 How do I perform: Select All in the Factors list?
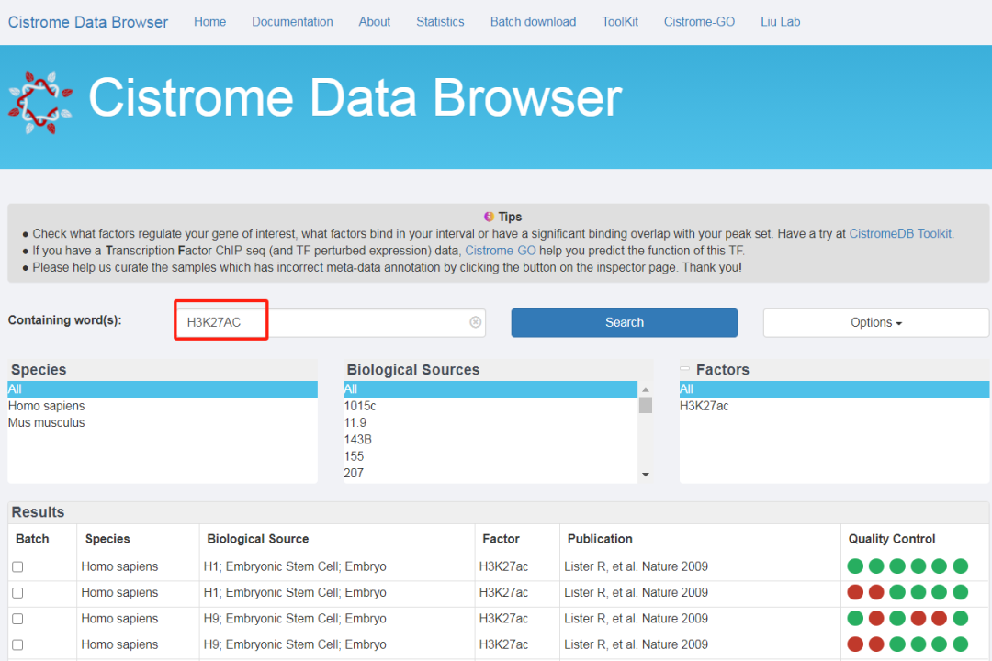pyautogui.click(x=834, y=389)
